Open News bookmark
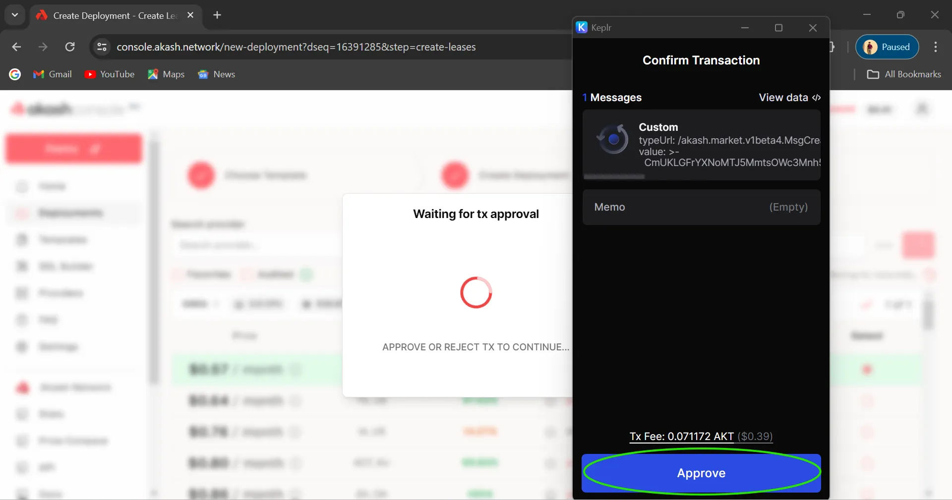Image resolution: width=952 pixels, height=500 pixels. [217, 74]
